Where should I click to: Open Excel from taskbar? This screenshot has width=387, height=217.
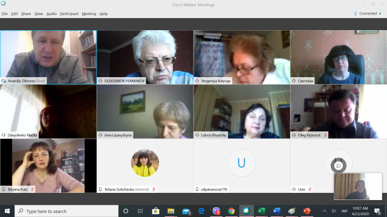pos(261,211)
